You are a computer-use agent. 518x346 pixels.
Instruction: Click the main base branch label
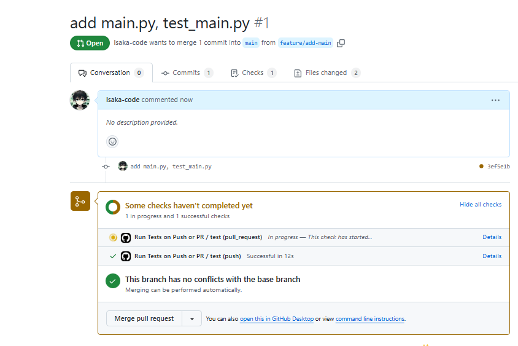click(x=251, y=43)
